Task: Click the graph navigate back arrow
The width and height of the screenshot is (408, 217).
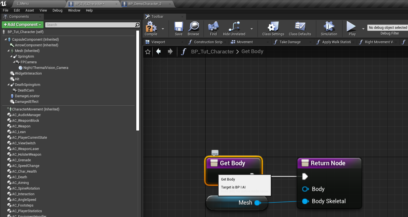Action: point(159,51)
